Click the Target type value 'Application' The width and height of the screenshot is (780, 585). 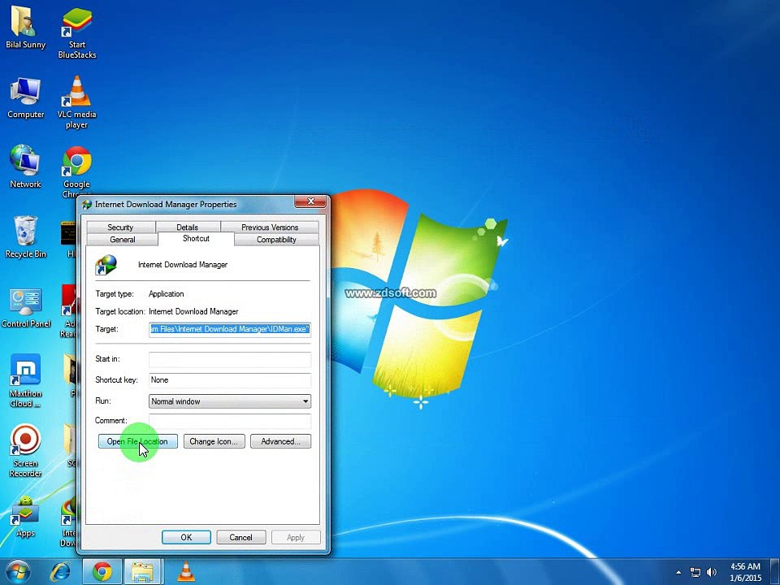click(x=166, y=294)
